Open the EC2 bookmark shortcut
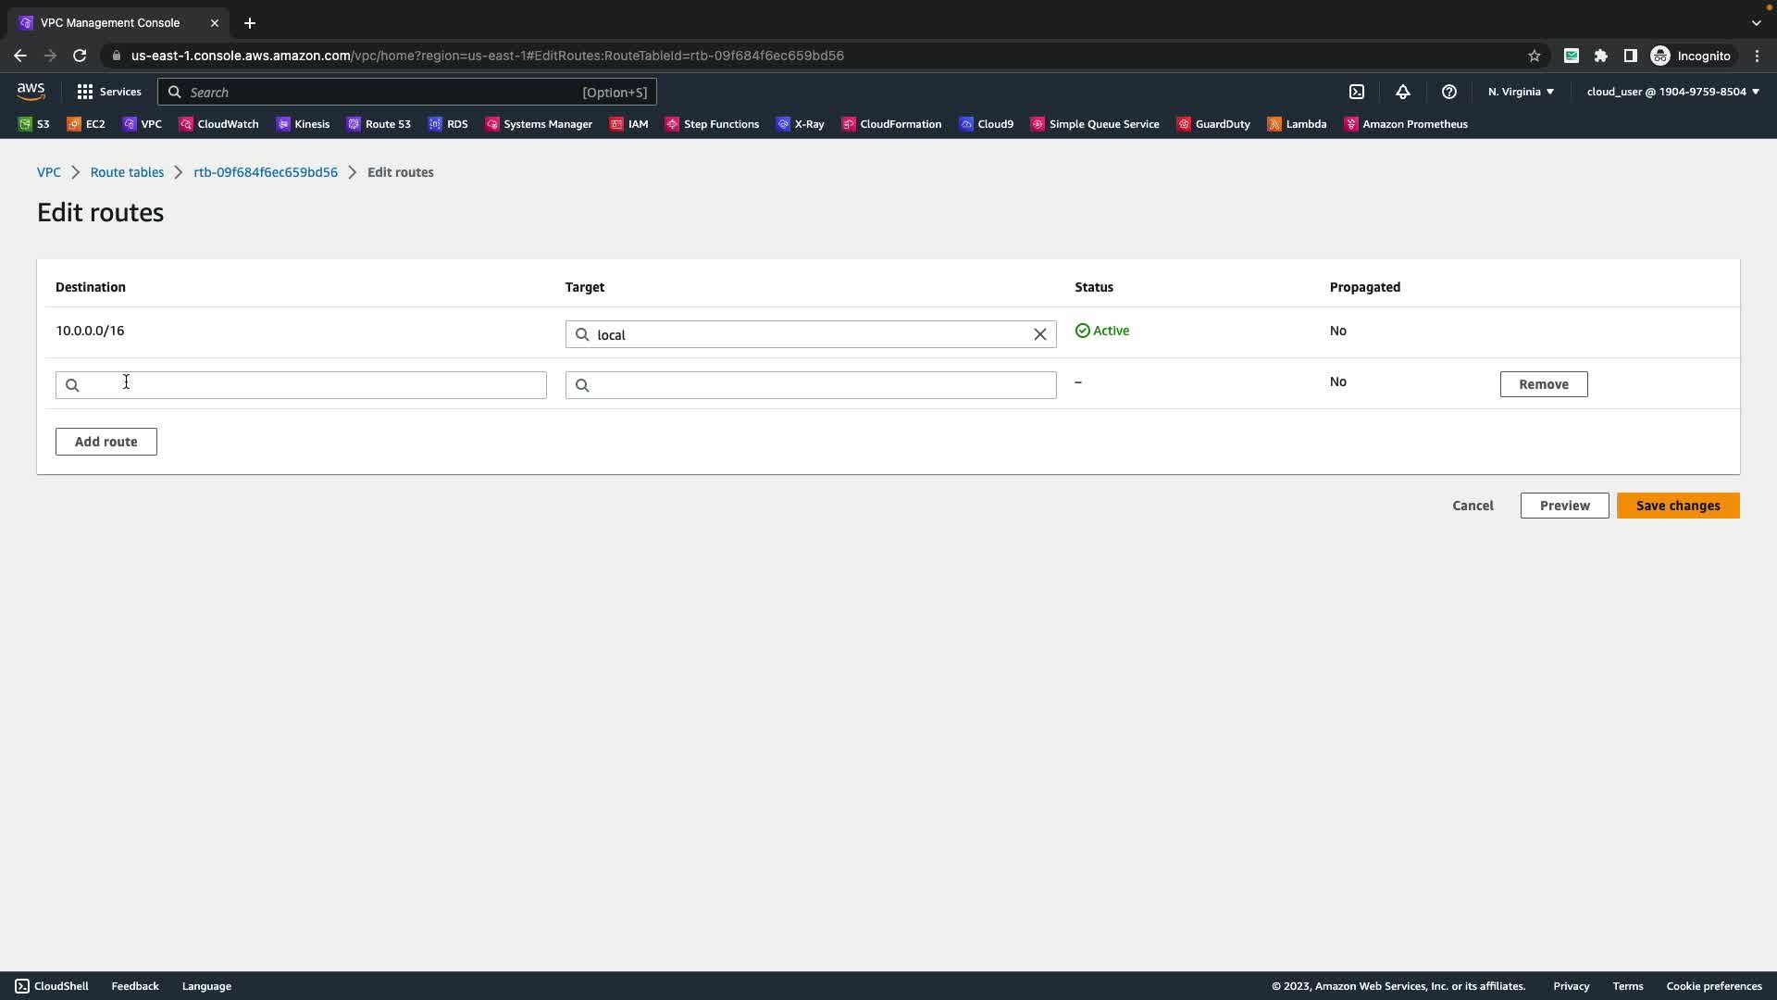 pos(86,124)
